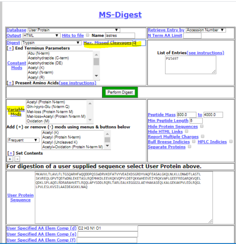Click the Variable Mods list scroll-down arrow

point(90,120)
